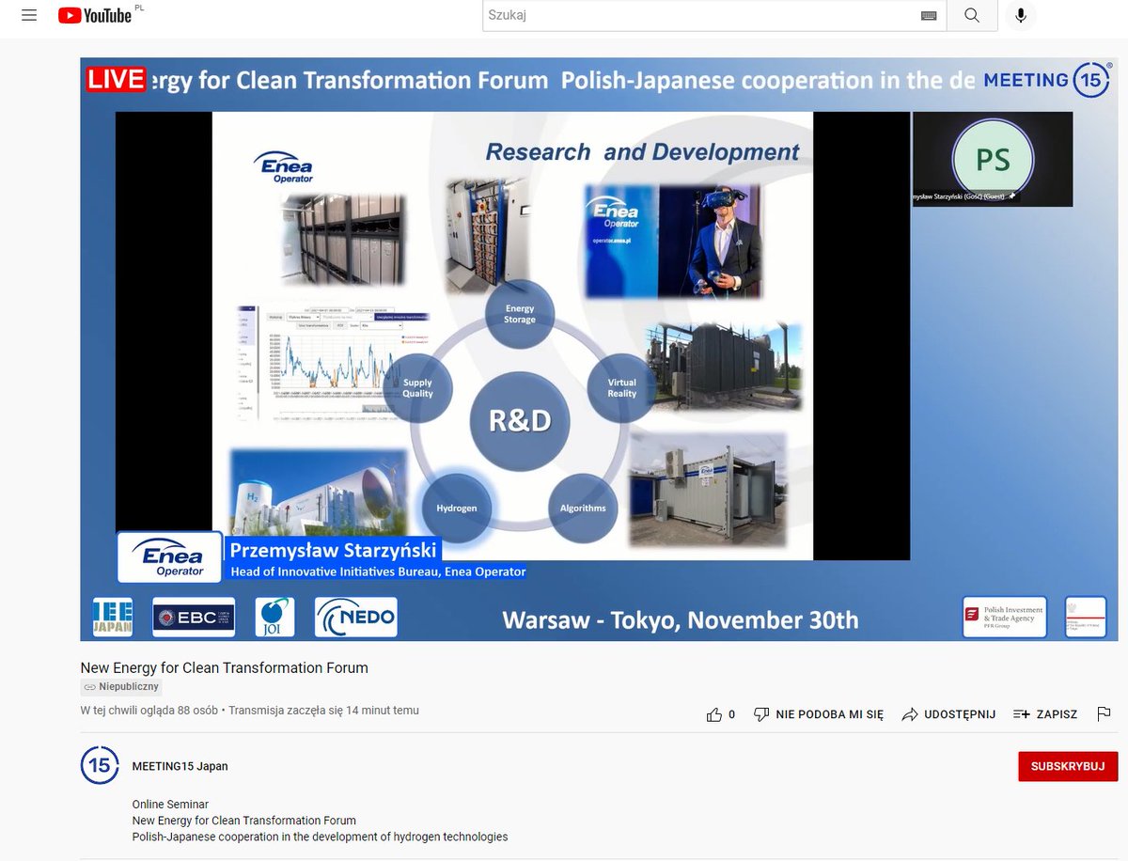Subscribe using the red SUBSKRYBUJ button

click(1068, 766)
